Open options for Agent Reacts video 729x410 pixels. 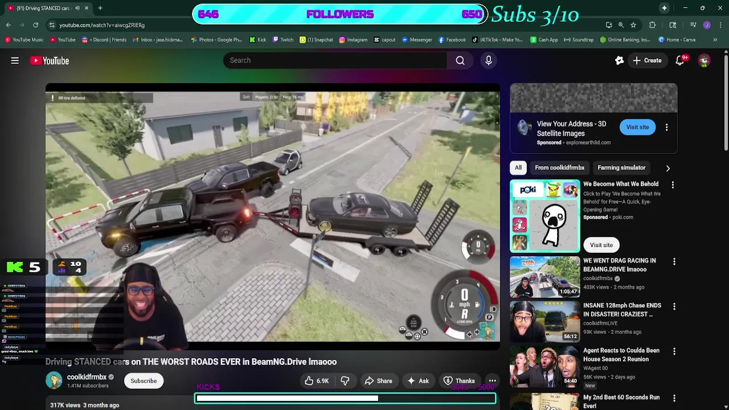(674, 351)
